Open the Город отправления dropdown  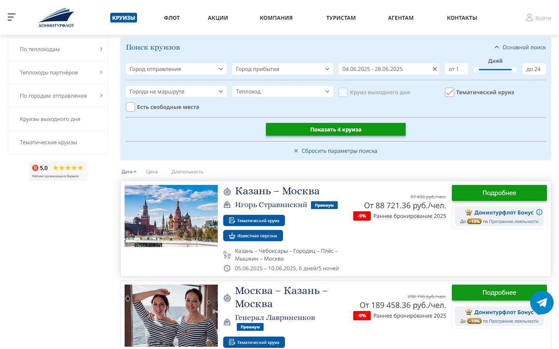point(176,69)
